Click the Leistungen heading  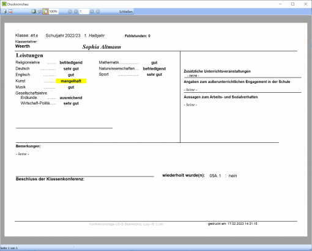click(x=29, y=56)
